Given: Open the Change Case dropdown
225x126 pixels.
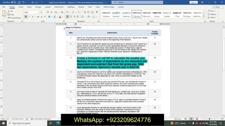Looking at the screenshot, I should click(56, 12).
